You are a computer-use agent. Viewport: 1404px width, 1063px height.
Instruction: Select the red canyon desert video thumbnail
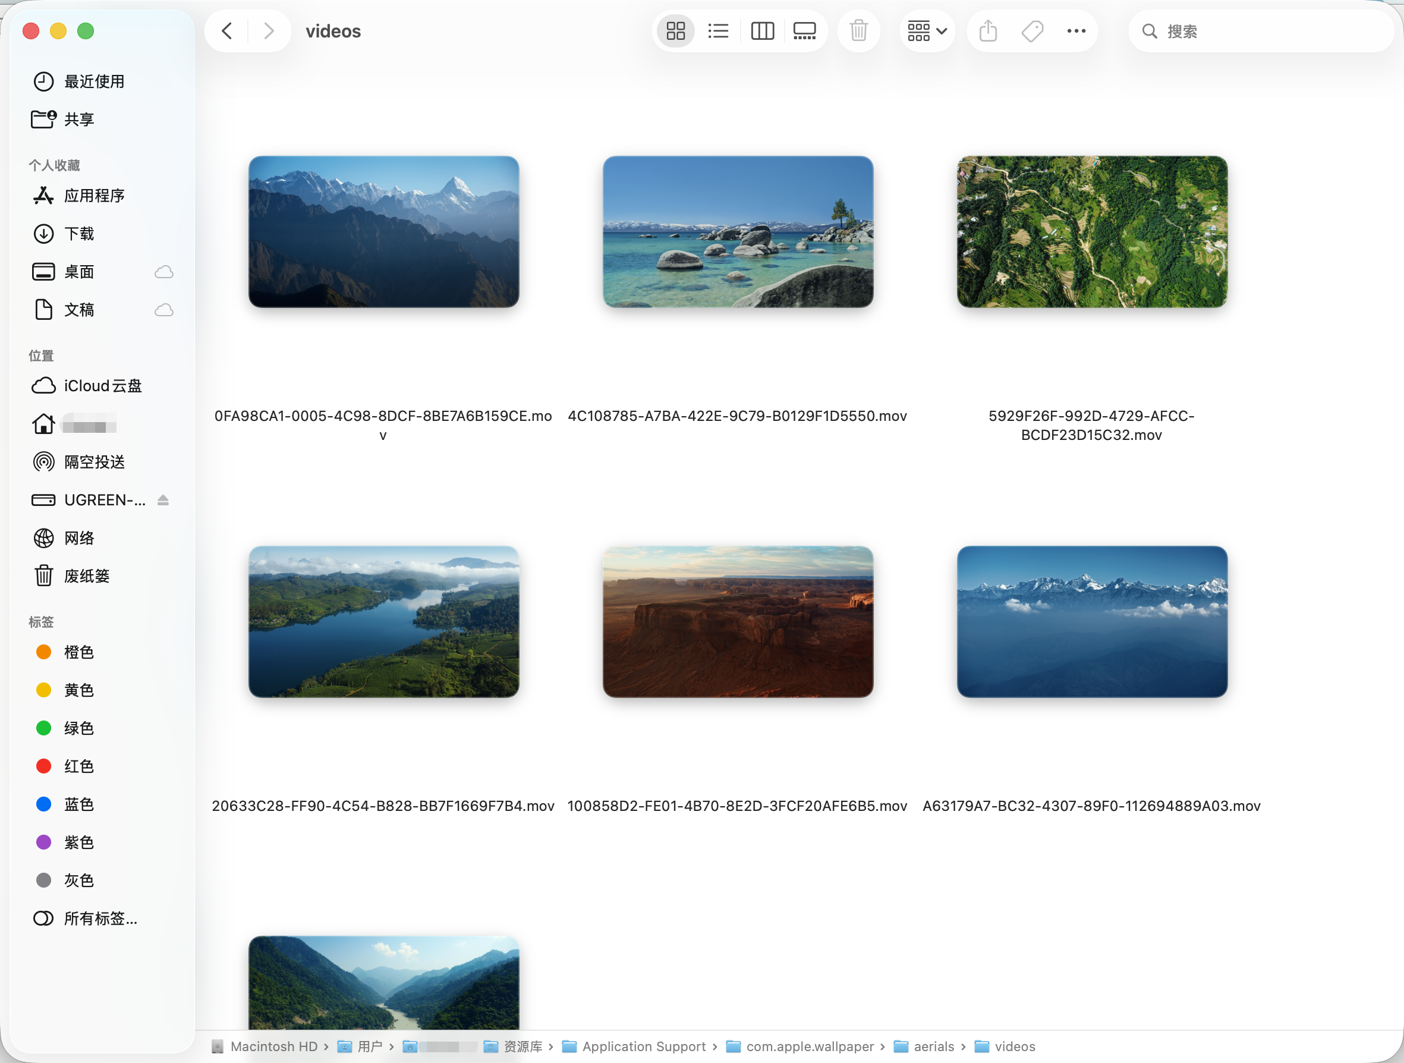[738, 622]
